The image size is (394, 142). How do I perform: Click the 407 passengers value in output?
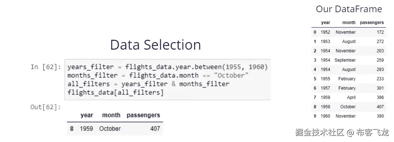point(155,129)
